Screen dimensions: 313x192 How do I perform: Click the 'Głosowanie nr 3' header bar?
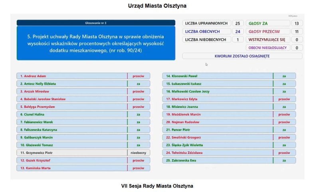[96, 23]
